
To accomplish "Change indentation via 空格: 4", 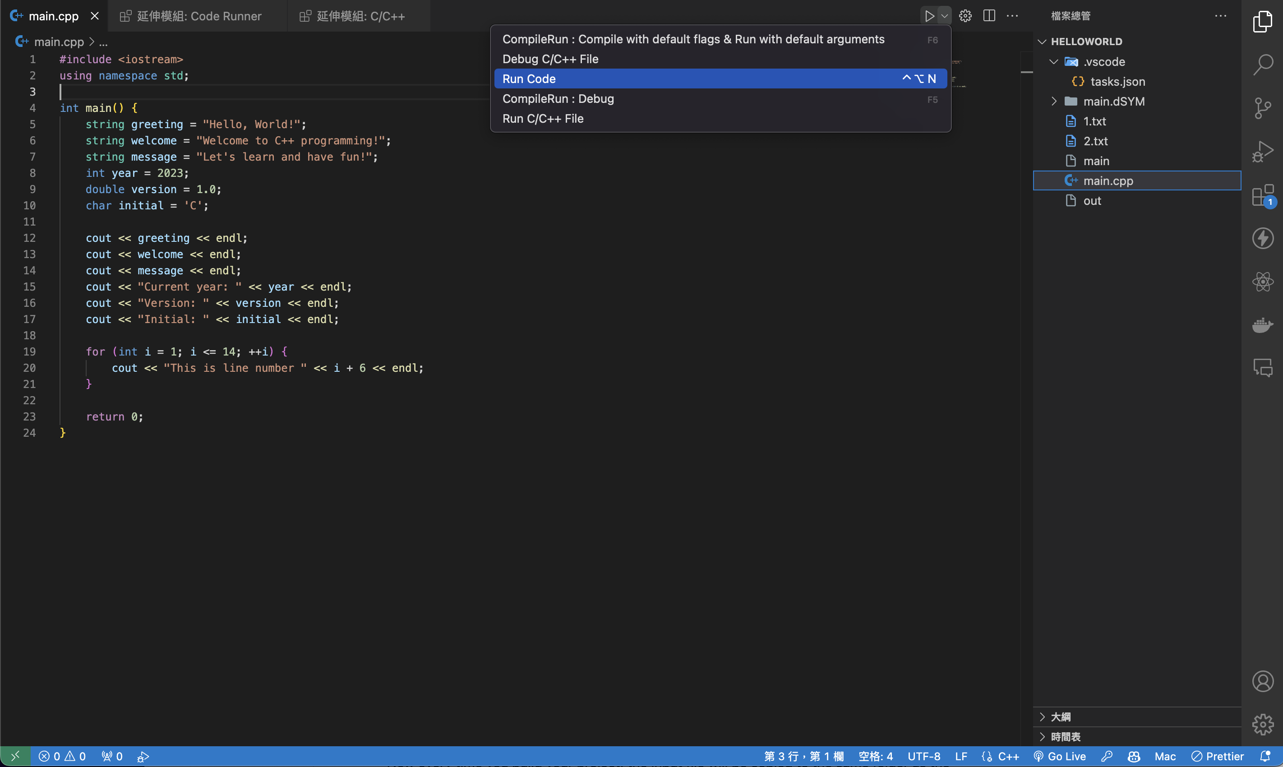I will (x=875, y=756).
